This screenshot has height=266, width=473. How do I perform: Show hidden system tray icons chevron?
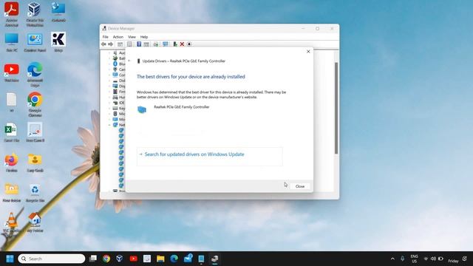pos(392,259)
